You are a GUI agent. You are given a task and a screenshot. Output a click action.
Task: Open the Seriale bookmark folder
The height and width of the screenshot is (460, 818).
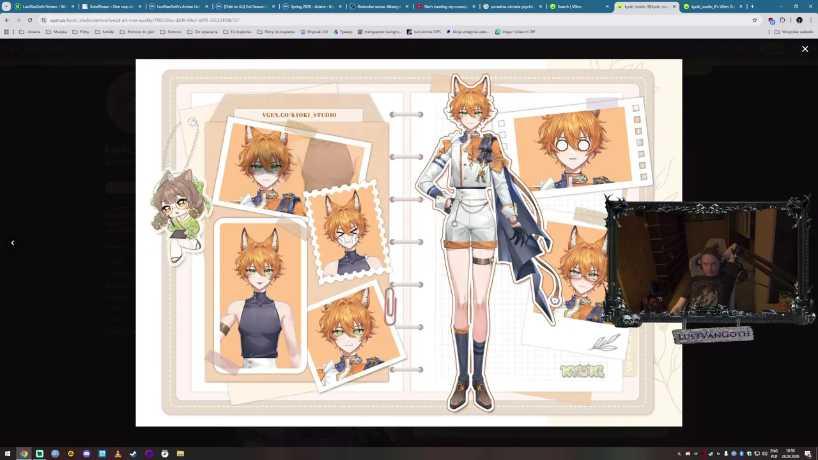(x=104, y=31)
